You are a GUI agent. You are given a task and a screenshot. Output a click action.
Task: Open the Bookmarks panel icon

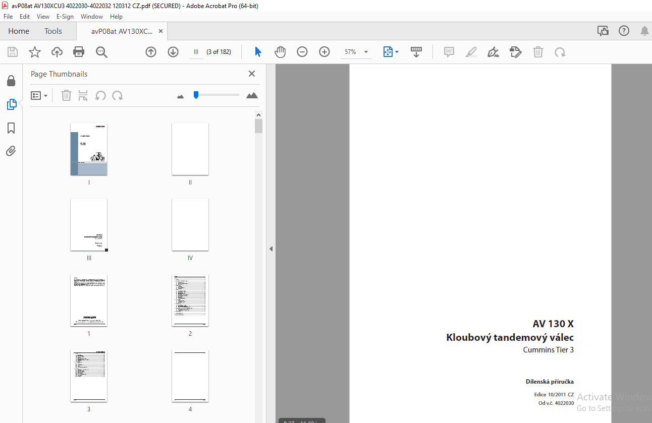point(11,128)
